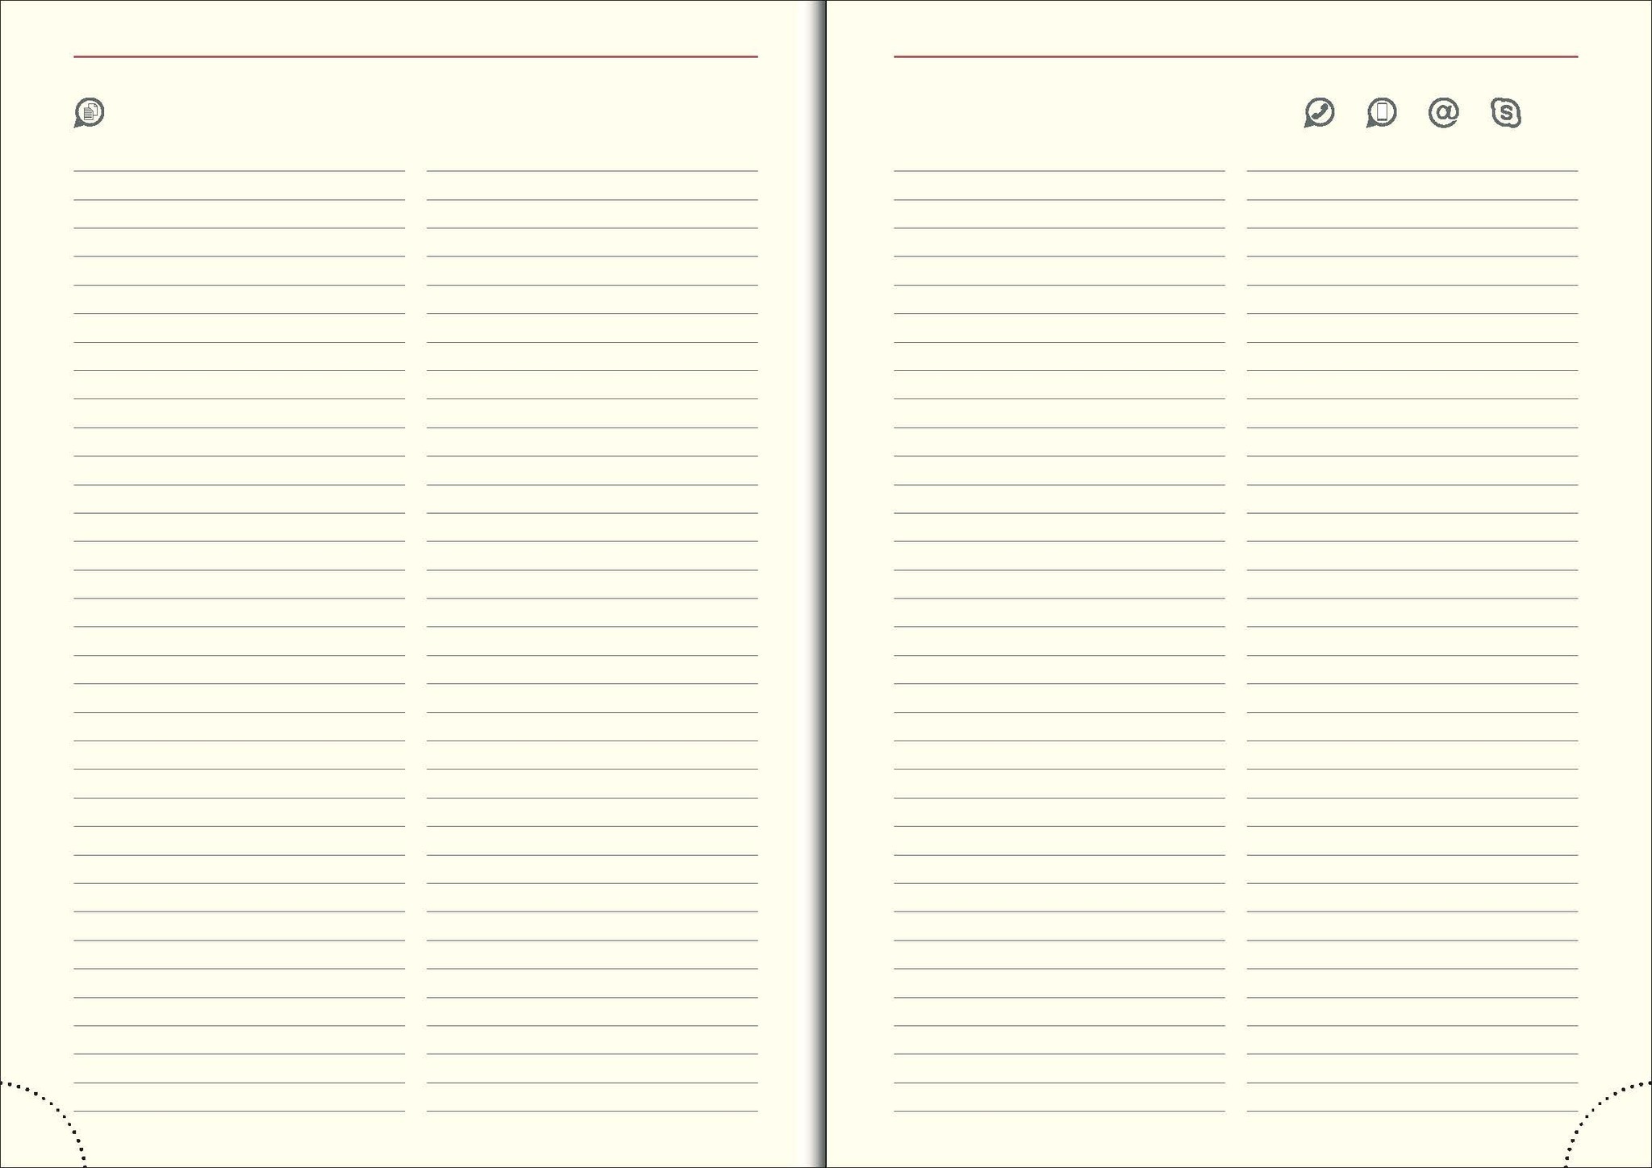Click the gap between the contacts page's two columns
This screenshot has width=1652, height=1168.
click(x=1236, y=641)
